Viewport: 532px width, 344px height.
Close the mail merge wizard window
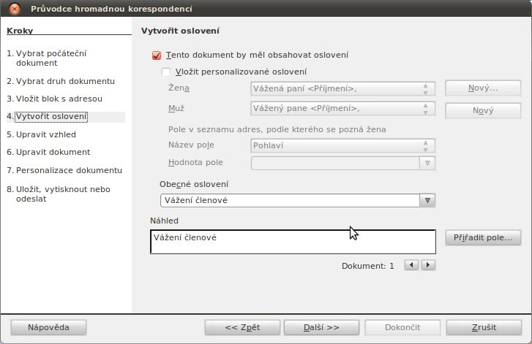(14, 9)
